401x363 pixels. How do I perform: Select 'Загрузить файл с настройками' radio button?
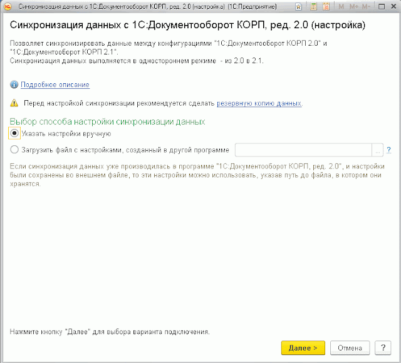point(14,150)
